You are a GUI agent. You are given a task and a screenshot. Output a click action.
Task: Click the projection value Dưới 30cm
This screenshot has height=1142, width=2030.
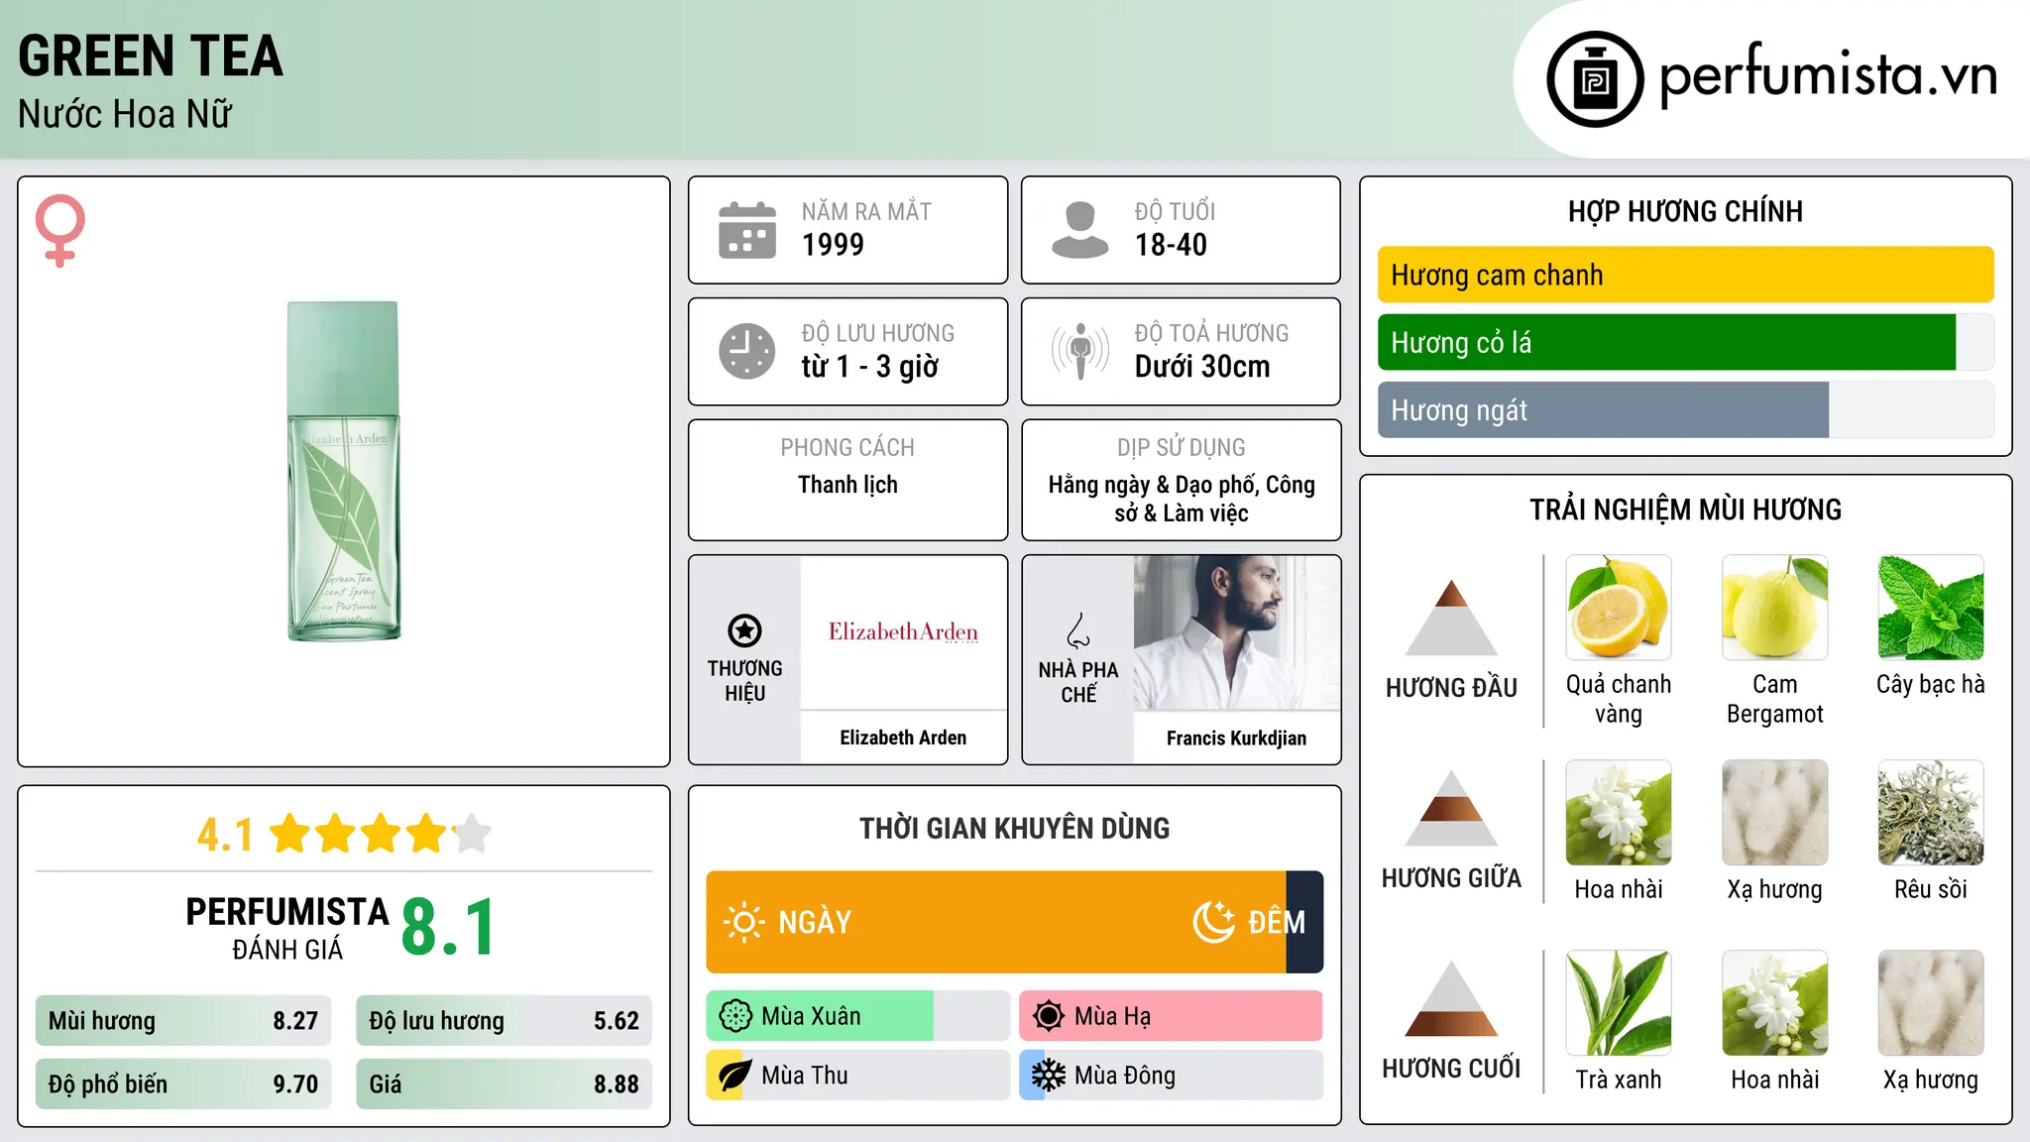coord(1202,367)
